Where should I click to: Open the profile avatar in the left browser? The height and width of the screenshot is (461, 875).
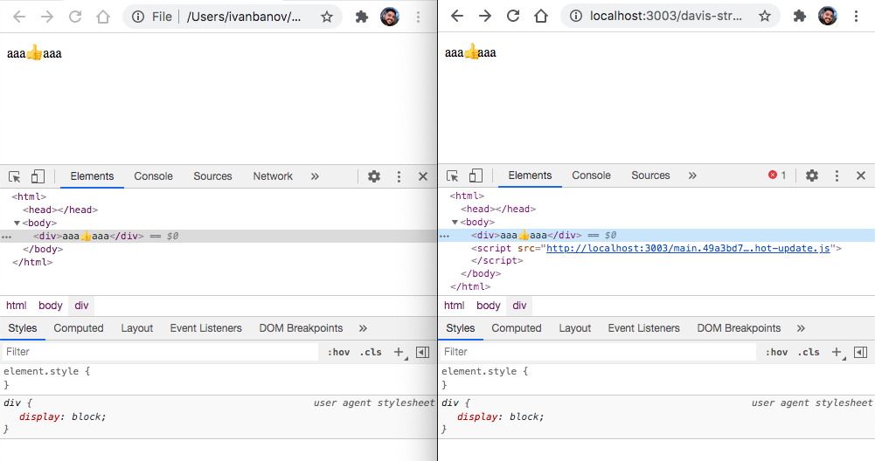390,17
